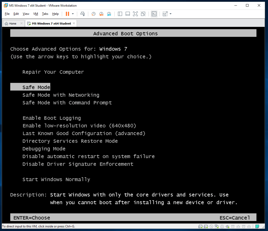Toggle the library sidebar panel
The image size is (268, 231).
point(120,14)
